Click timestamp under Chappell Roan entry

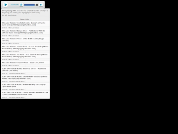click(5, 66)
